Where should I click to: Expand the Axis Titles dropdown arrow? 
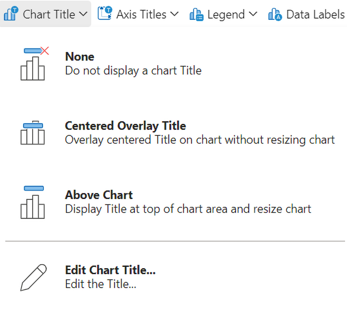[174, 14]
